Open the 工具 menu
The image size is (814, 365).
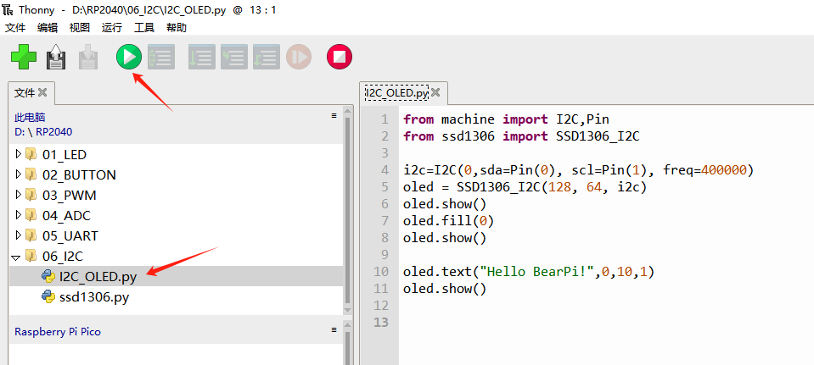143,27
